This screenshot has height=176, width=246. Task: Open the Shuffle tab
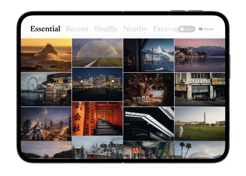coord(106,29)
